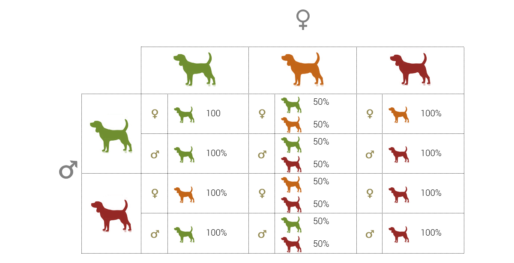Select the large green mother dog in header
The image size is (514, 263).
click(x=194, y=69)
